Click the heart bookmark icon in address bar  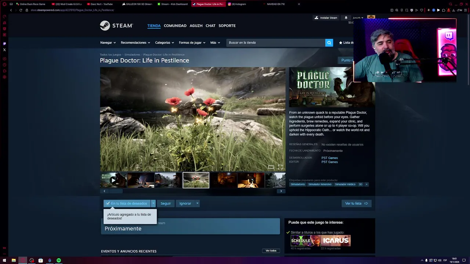point(422,10)
